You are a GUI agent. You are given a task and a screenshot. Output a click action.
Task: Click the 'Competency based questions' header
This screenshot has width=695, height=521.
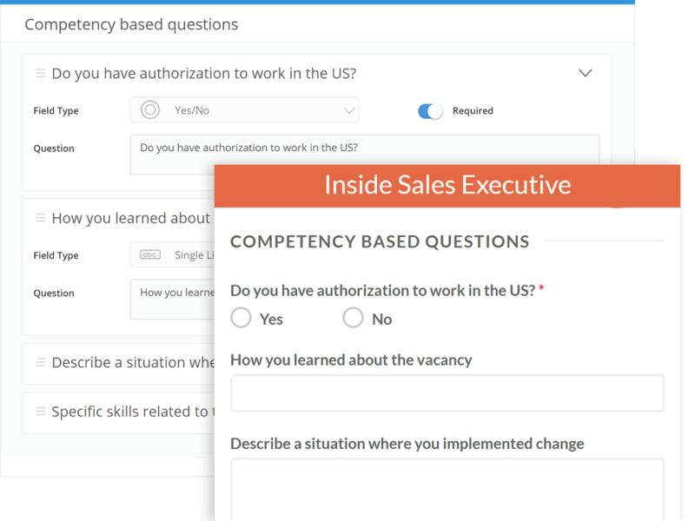click(130, 25)
